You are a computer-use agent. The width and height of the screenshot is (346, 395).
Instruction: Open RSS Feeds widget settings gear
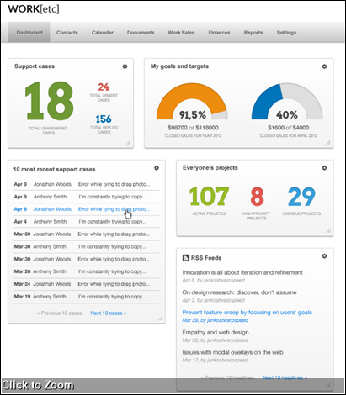point(324,256)
